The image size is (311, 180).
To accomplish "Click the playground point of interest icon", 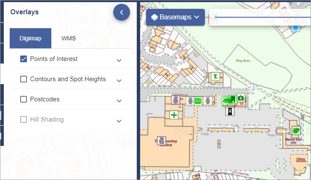I will coord(215,77).
